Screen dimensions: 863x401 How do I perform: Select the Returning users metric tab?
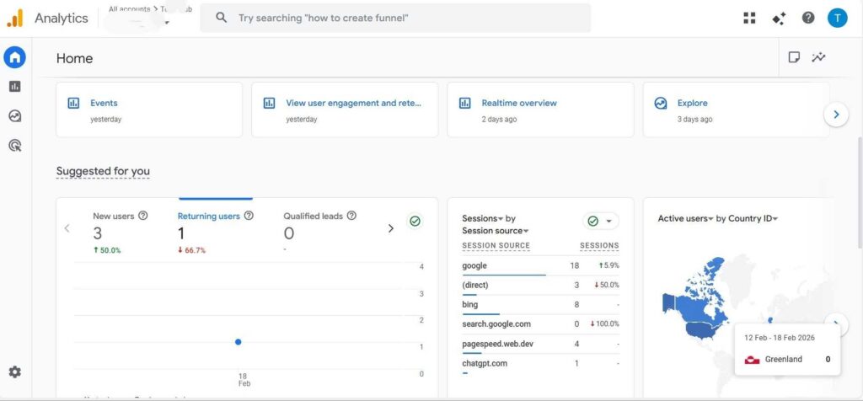pos(215,233)
